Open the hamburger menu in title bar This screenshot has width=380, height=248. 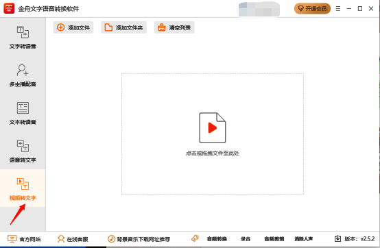coord(338,9)
